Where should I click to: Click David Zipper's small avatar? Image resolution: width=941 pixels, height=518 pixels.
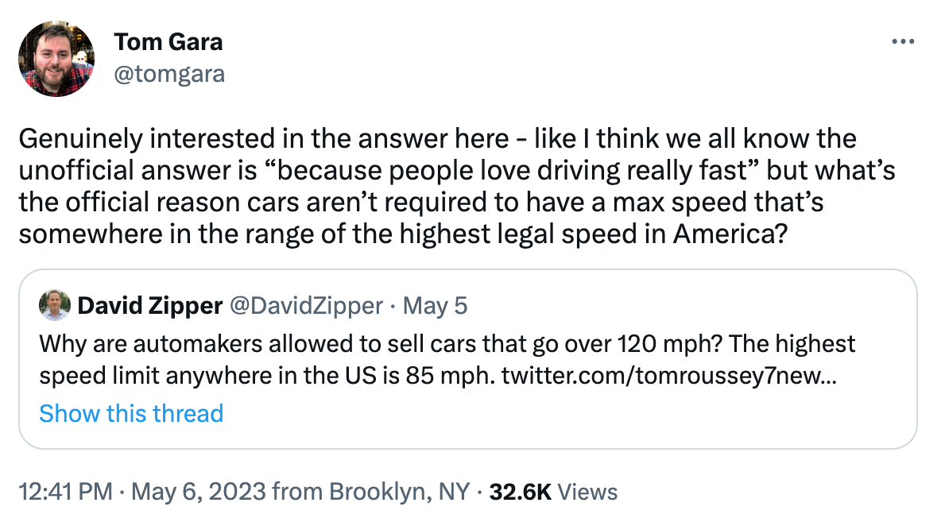click(54, 305)
